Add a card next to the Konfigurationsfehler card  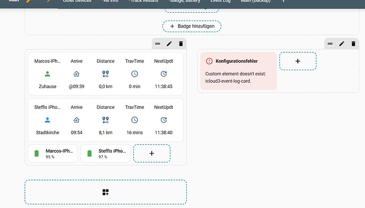pos(298,61)
